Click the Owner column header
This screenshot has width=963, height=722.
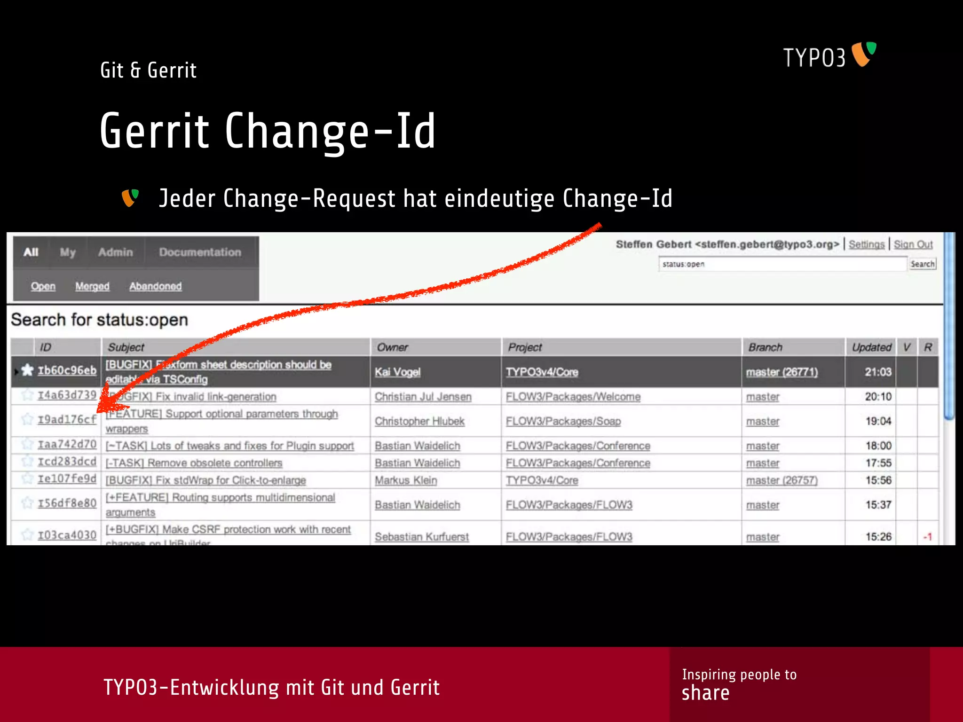436,347
